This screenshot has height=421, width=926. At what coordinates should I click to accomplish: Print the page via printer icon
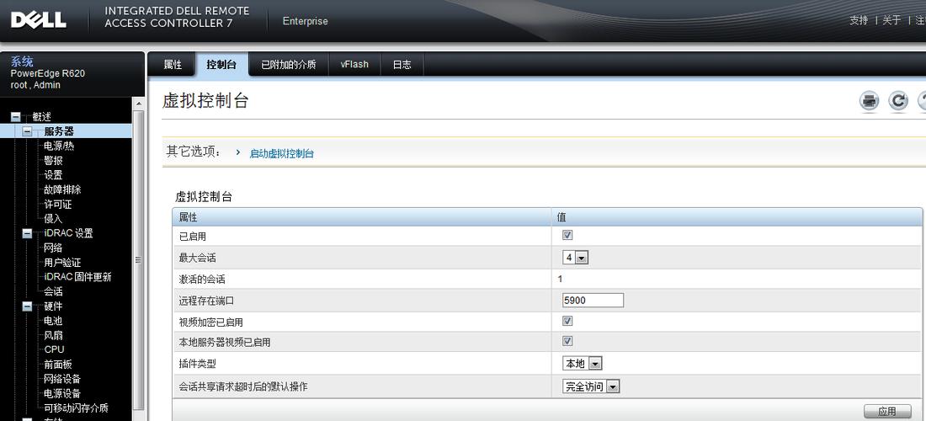tap(869, 101)
